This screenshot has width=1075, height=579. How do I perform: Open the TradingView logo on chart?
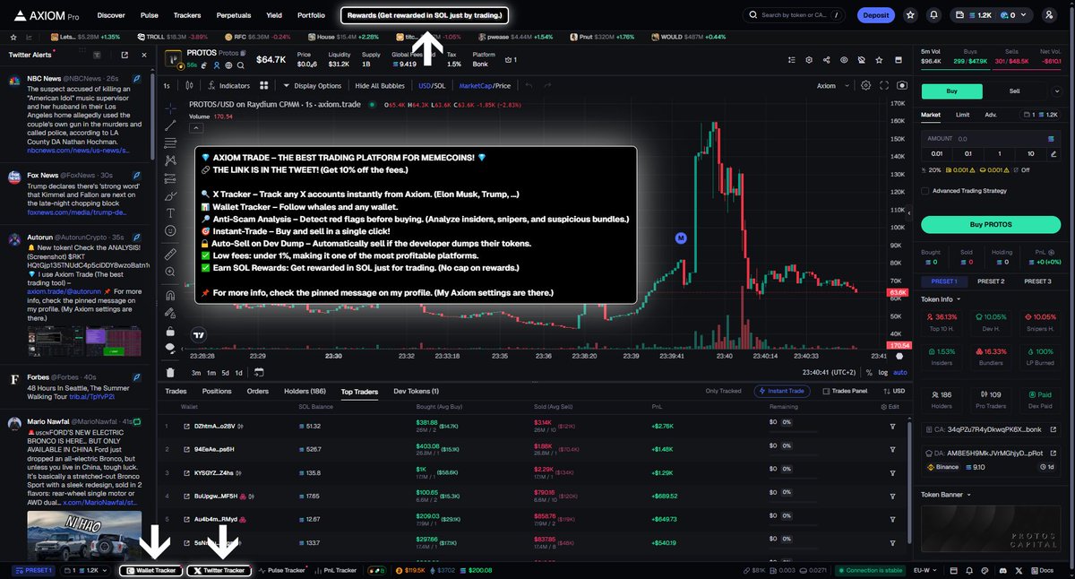198,334
